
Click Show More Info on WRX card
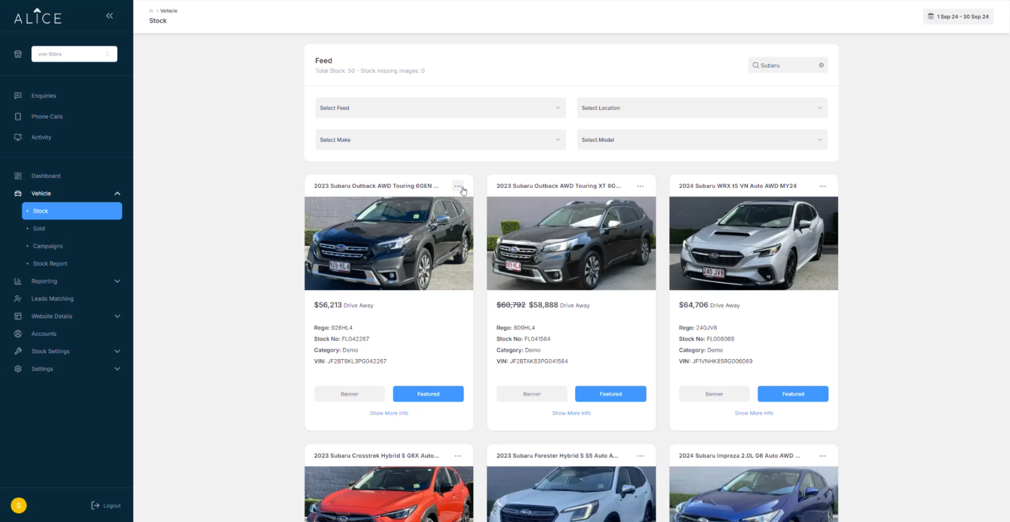point(753,413)
